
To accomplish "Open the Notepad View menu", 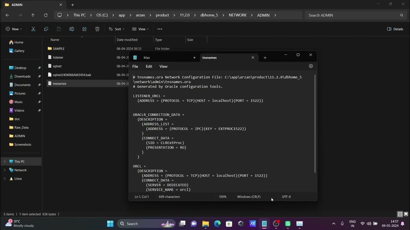I will coord(163,66).
